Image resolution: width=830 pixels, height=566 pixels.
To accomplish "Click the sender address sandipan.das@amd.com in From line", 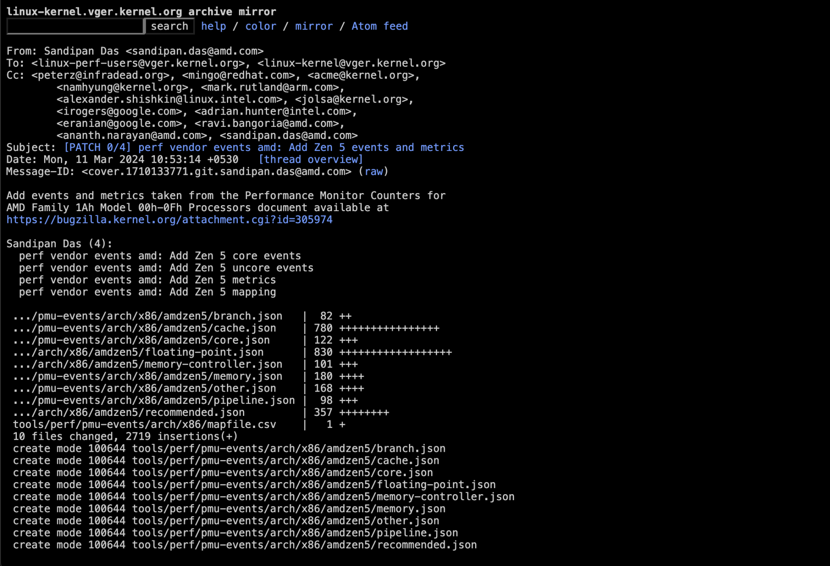I will pyautogui.click(x=194, y=51).
